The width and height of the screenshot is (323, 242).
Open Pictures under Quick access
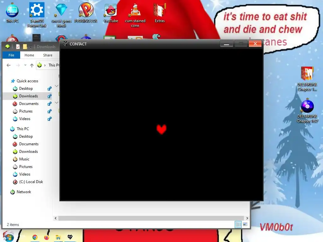pyautogui.click(x=26, y=111)
